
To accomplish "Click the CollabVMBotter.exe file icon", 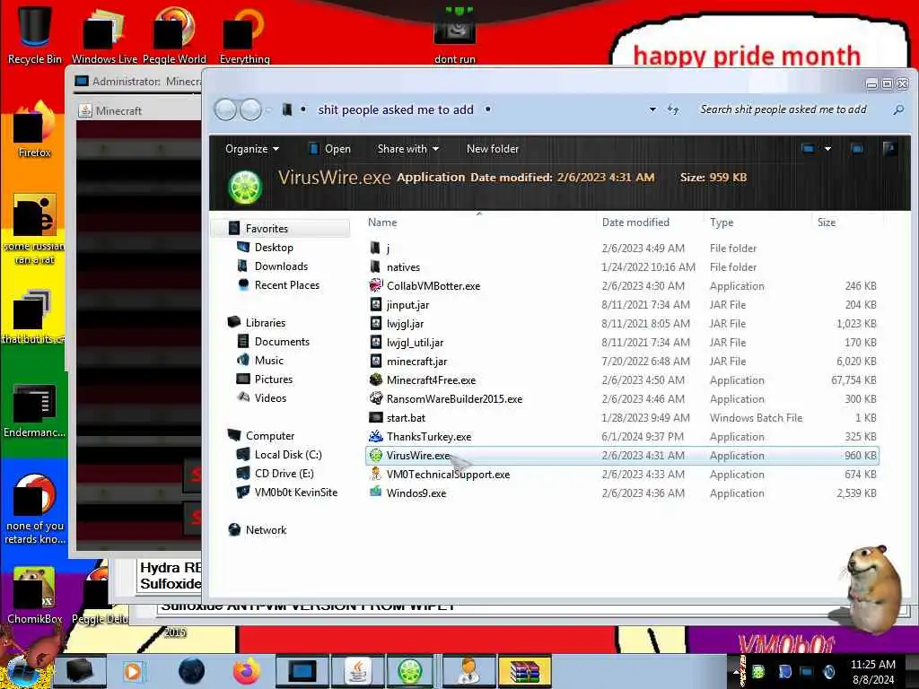I will click(x=376, y=286).
